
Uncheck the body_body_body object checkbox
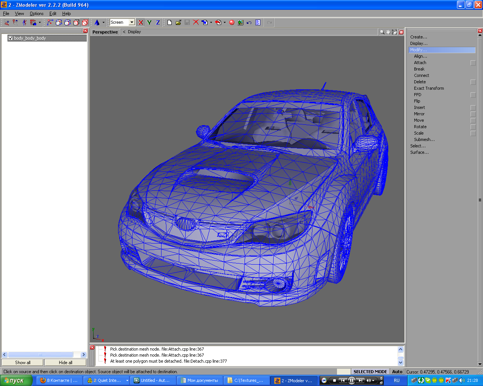pos(11,38)
